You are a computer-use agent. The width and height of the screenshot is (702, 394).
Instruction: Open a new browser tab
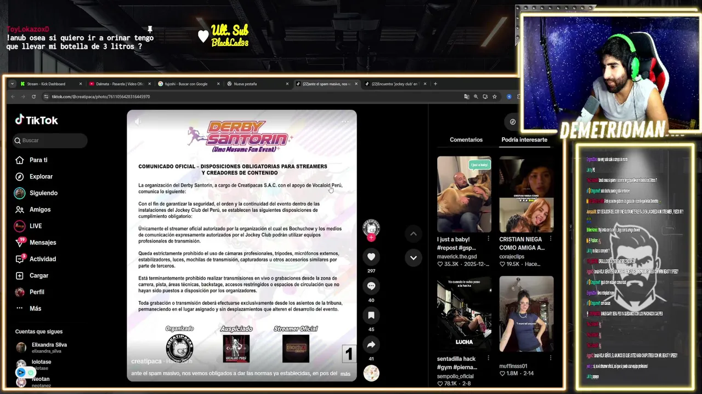[435, 84]
